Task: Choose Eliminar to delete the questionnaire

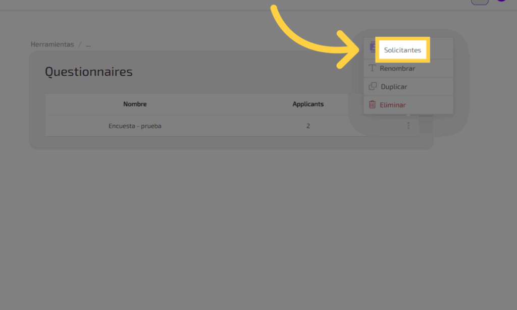Action: (x=393, y=105)
